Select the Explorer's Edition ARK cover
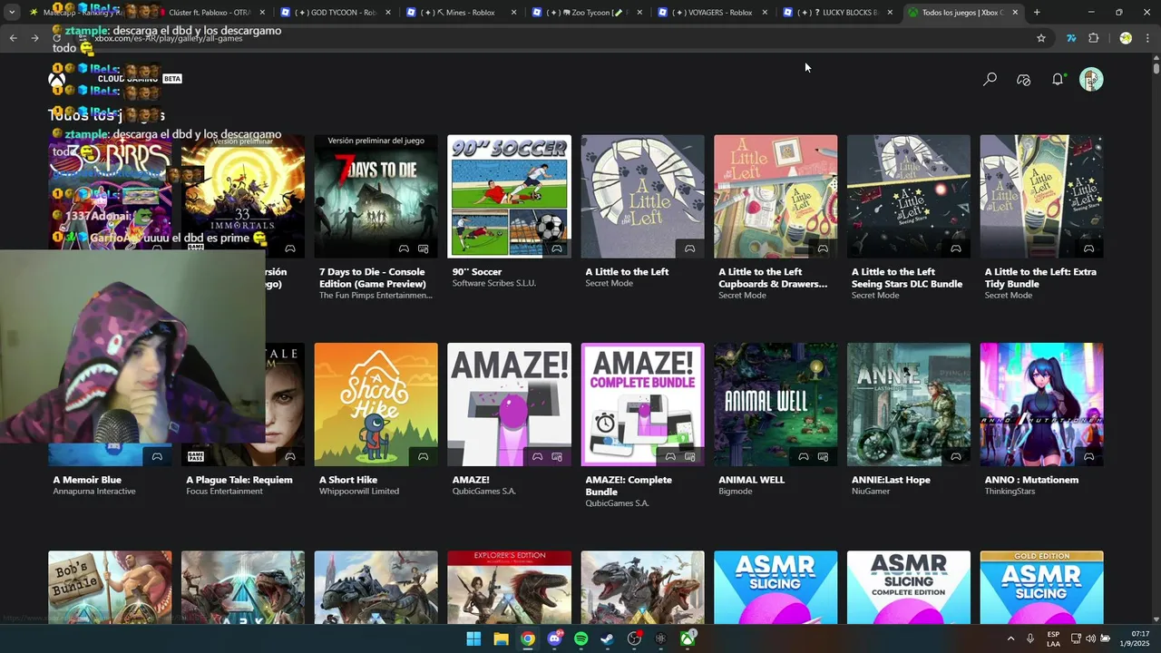Image resolution: width=1161 pixels, height=653 pixels. coord(509,588)
